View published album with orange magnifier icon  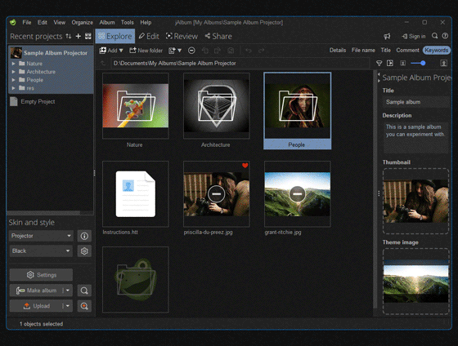(x=84, y=306)
